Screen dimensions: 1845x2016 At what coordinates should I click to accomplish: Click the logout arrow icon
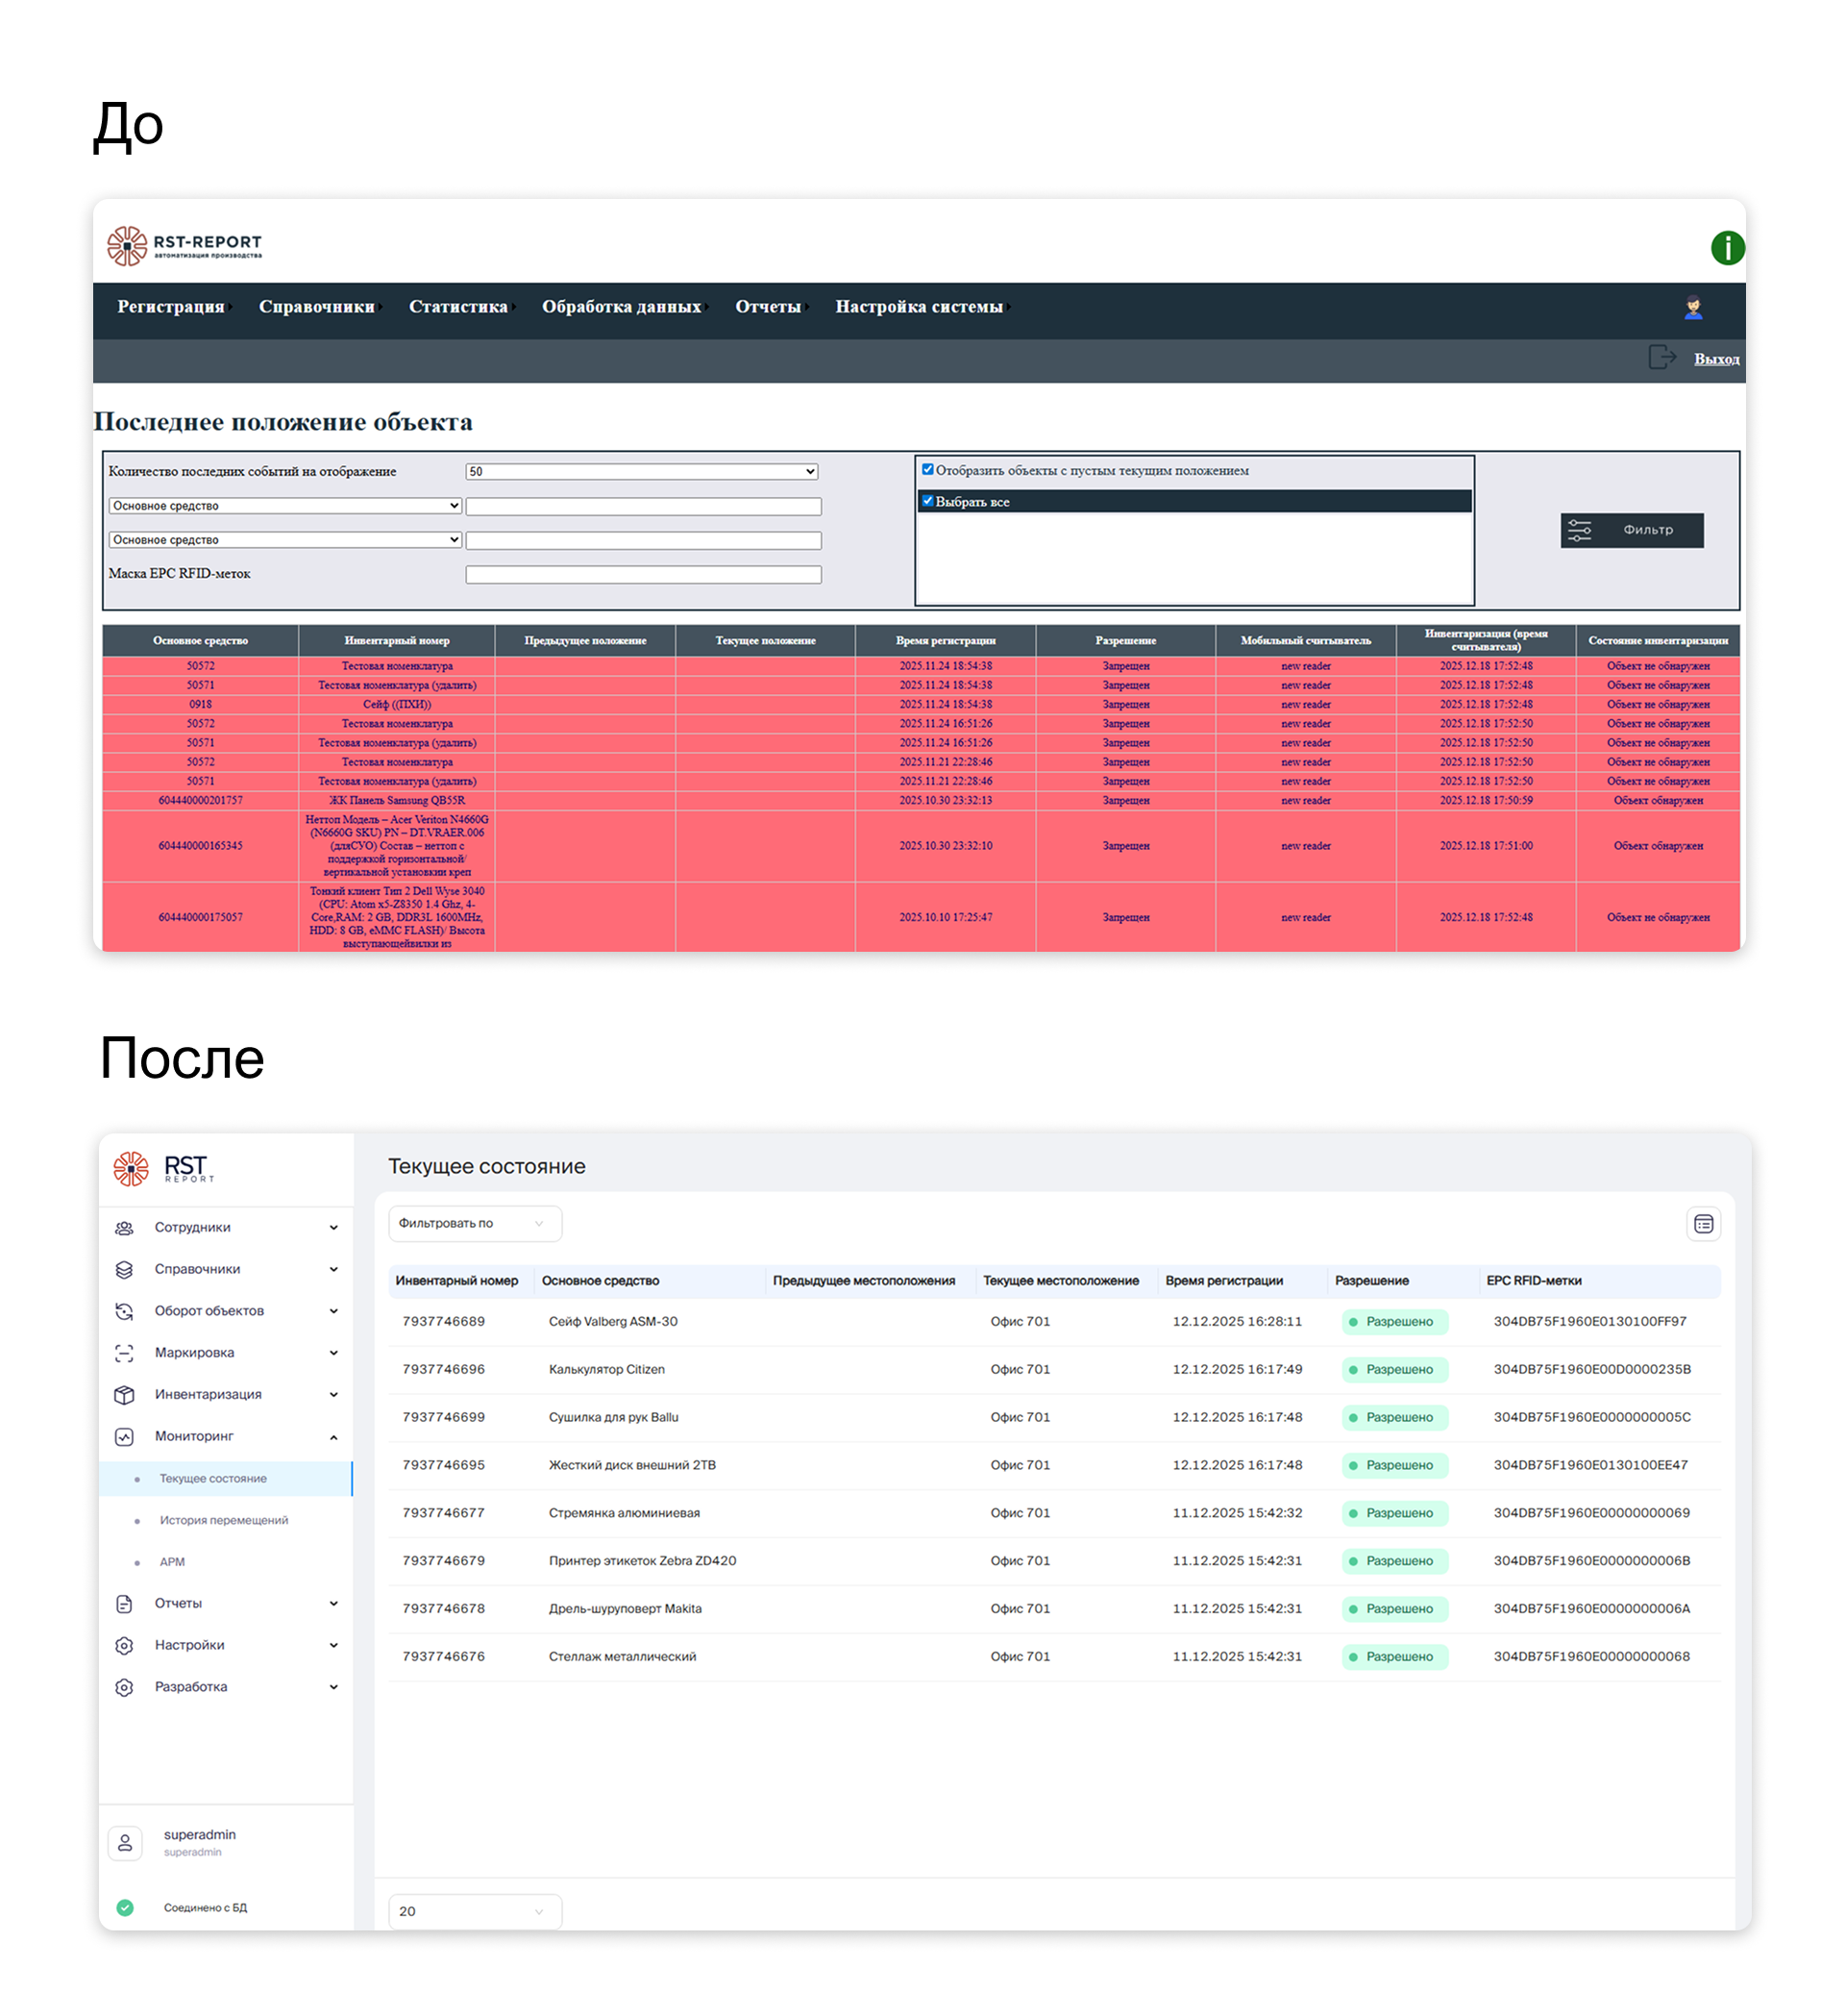(x=1661, y=357)
